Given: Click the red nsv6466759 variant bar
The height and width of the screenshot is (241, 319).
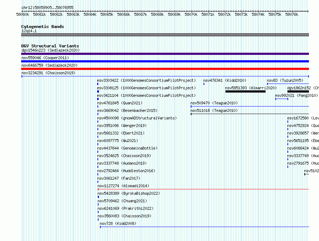Looking at the screenshot, I should coord(165,69).
